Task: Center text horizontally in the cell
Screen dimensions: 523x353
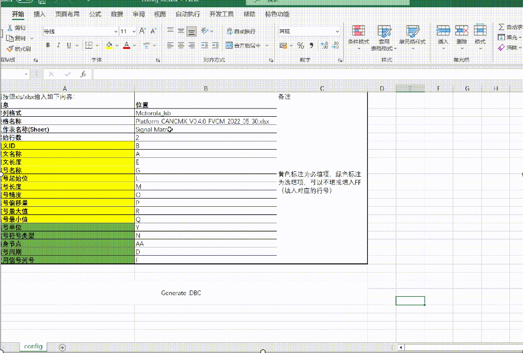Action: tap(181, 45)
